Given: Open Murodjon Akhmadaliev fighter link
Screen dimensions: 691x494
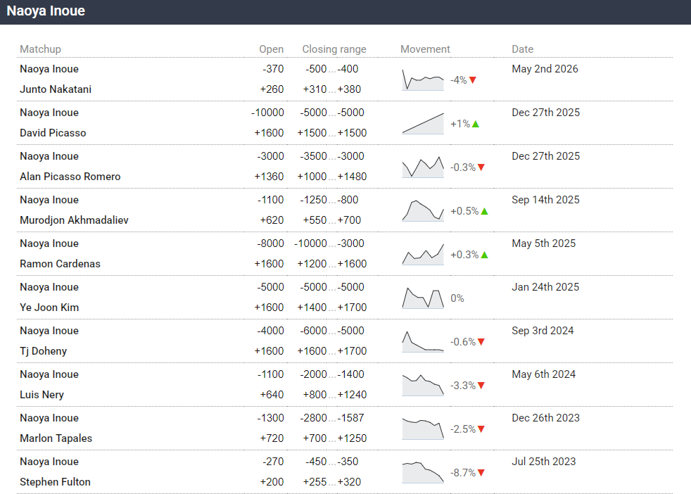Looking at the screenshot, I should pyautogui.click(x=74, y=220).
